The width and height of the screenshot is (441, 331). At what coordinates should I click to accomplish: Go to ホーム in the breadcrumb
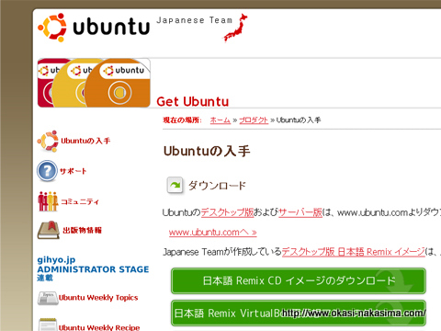click(220, 120)
